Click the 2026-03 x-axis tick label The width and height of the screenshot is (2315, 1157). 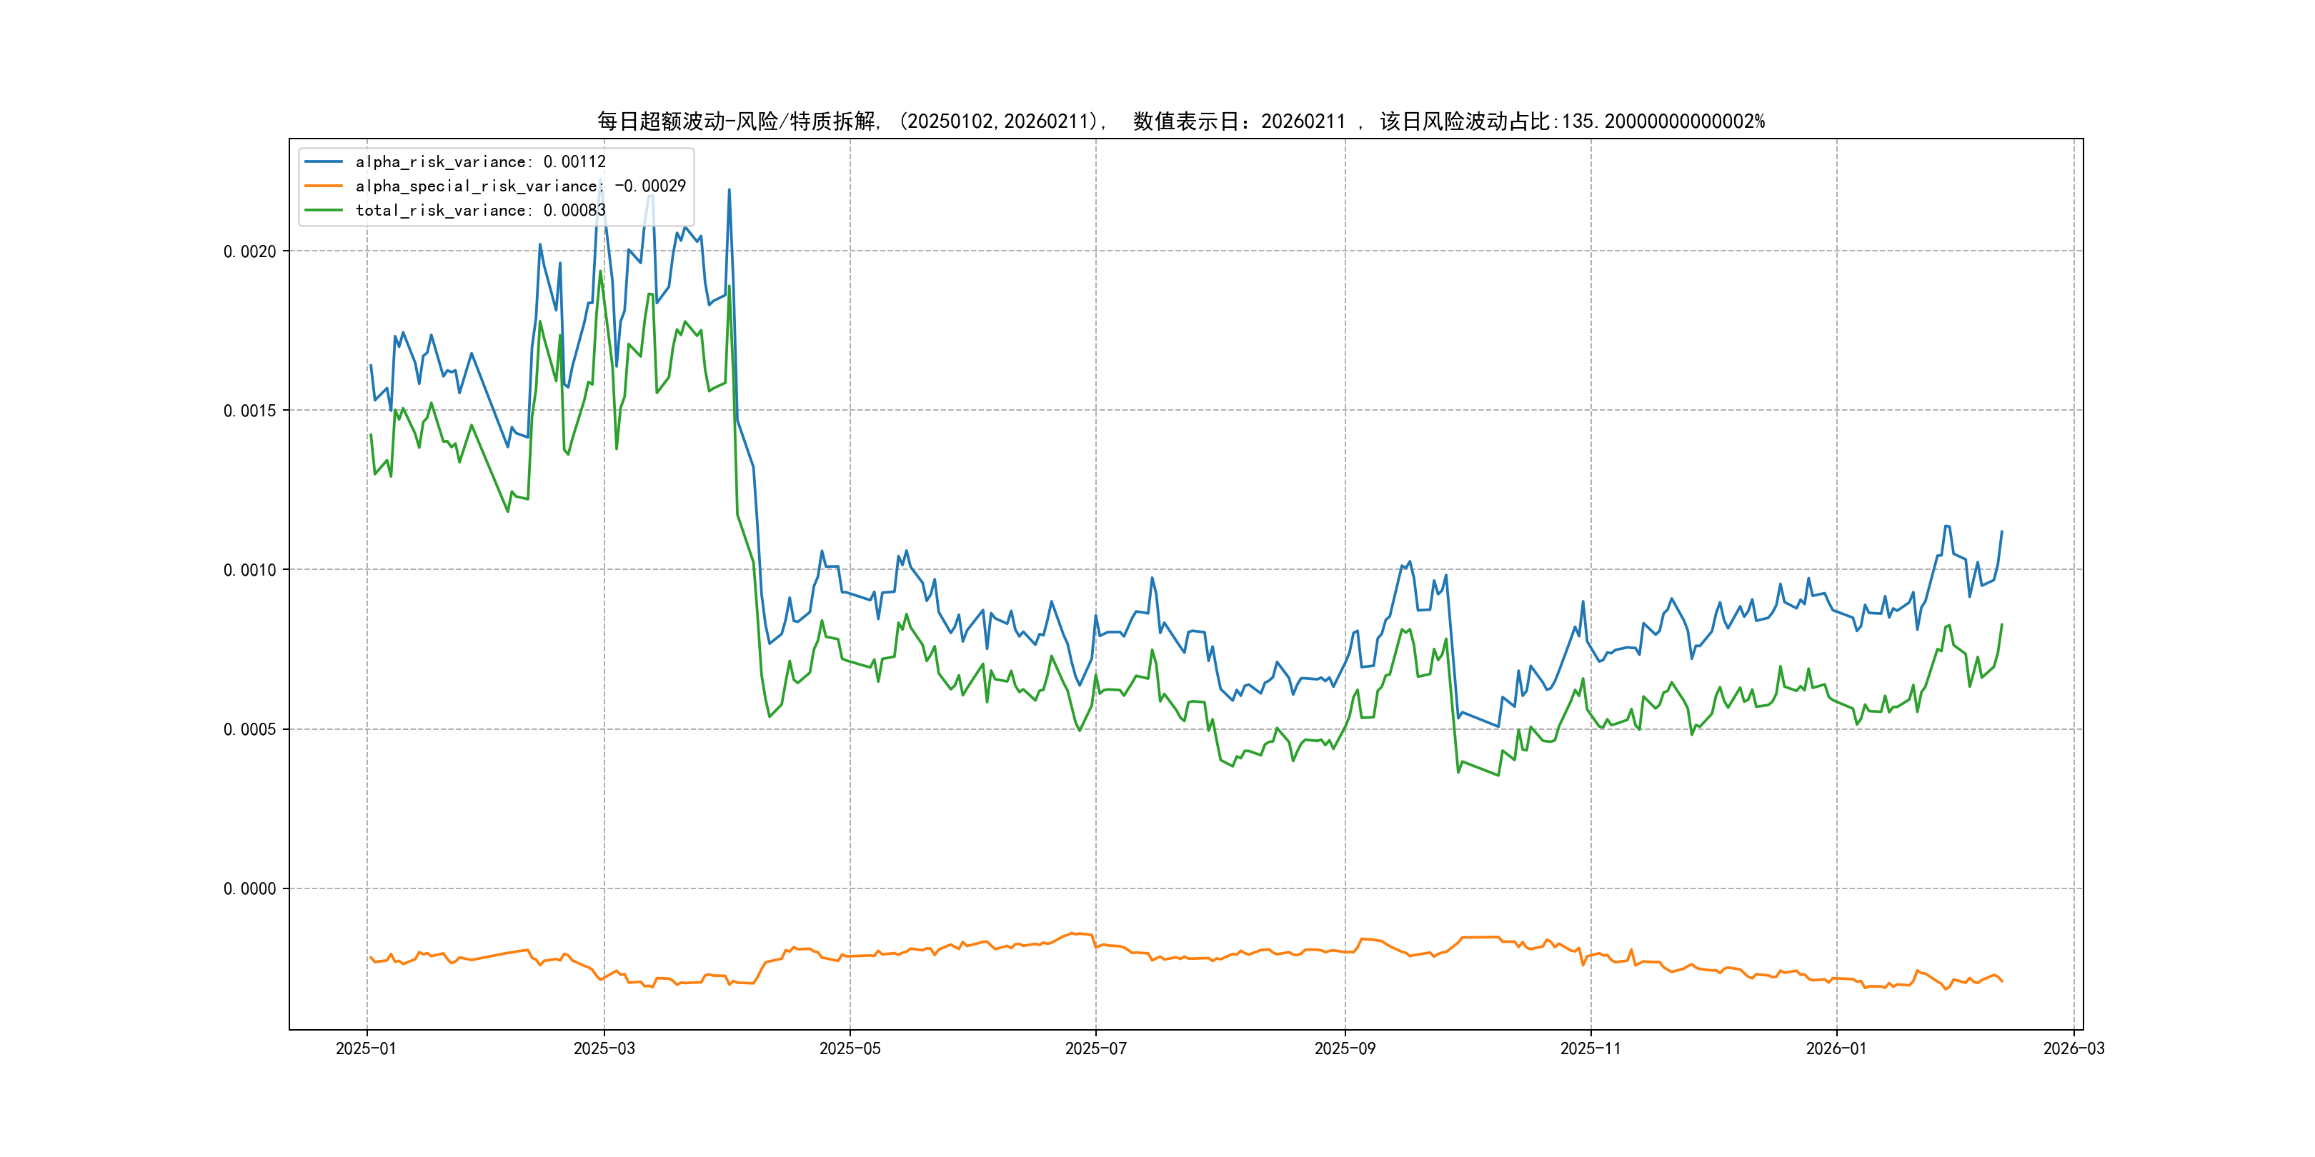(x=2073, y=1048)
